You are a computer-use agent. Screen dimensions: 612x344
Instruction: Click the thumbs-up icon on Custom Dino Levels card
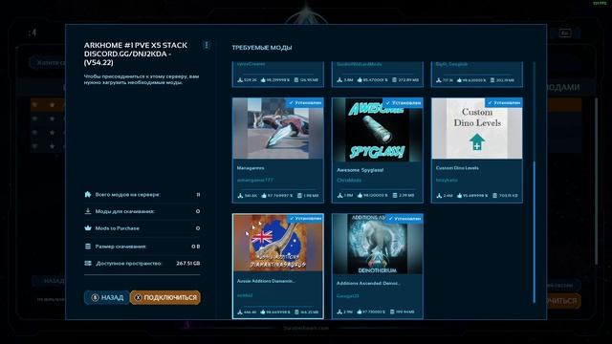point(458,195)
